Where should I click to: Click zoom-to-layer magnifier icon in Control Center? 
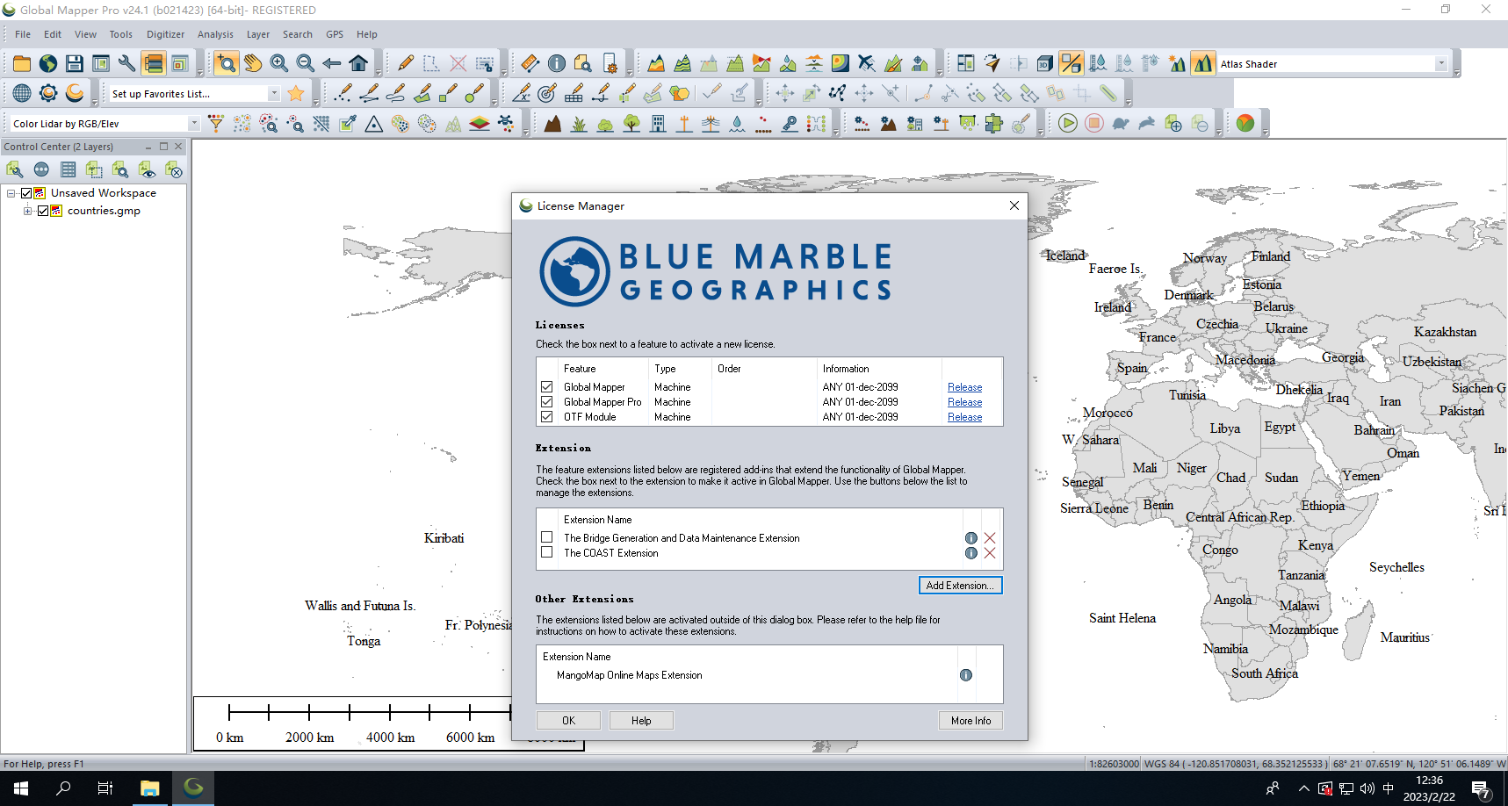pos(120,169)
